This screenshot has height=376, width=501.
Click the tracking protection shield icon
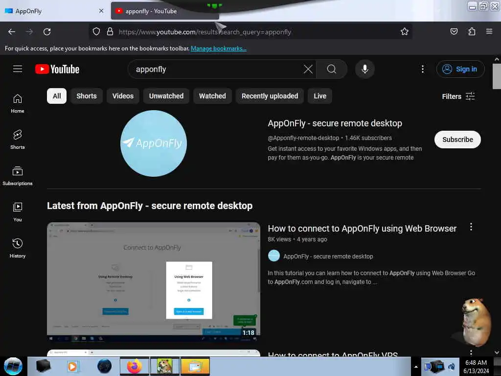click(x=96, y=32)
